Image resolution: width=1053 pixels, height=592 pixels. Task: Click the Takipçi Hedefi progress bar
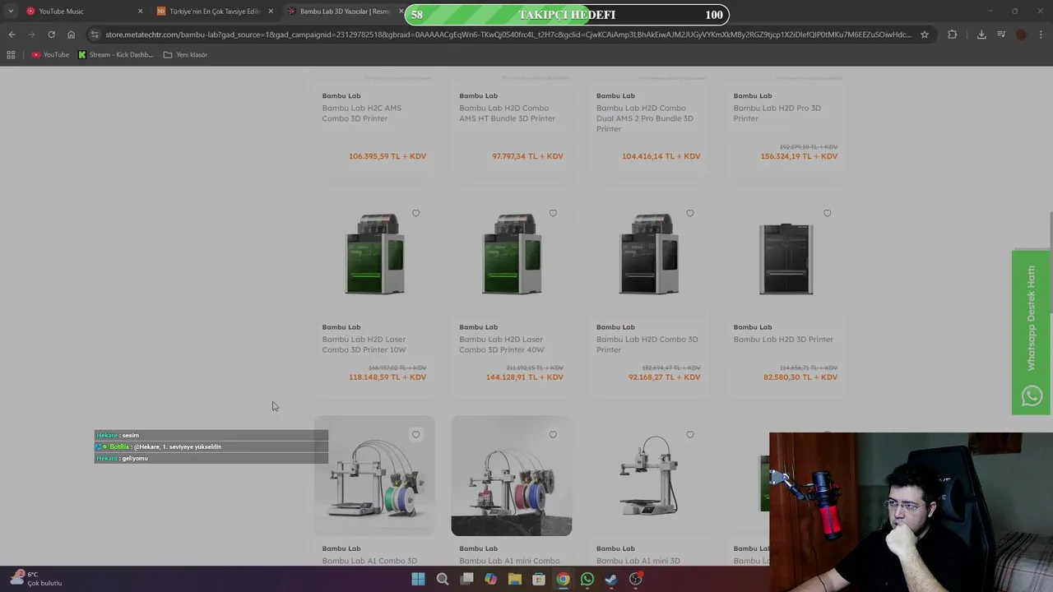(567, 15)
